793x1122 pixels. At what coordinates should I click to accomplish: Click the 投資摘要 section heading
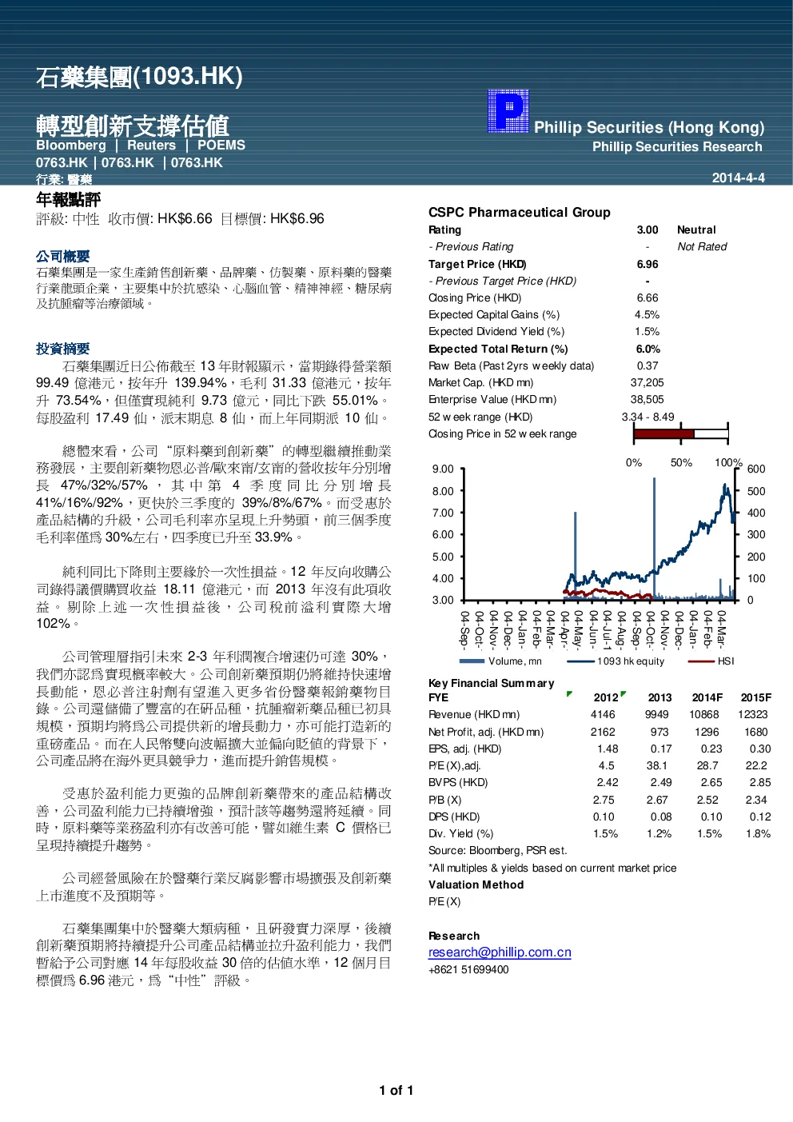pos(63,349)
